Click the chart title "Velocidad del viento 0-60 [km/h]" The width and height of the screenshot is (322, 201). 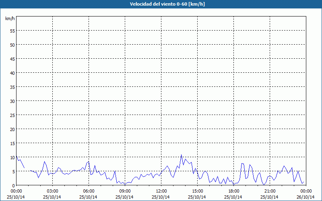click(x=167, y=4)
